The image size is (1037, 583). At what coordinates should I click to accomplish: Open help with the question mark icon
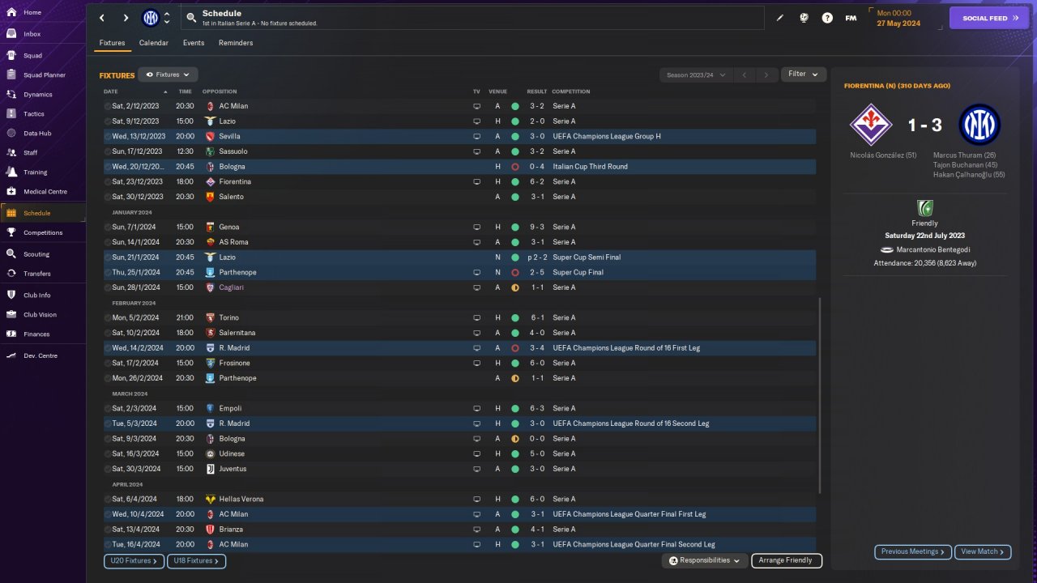pyautogui.click(x=827, y=18)
